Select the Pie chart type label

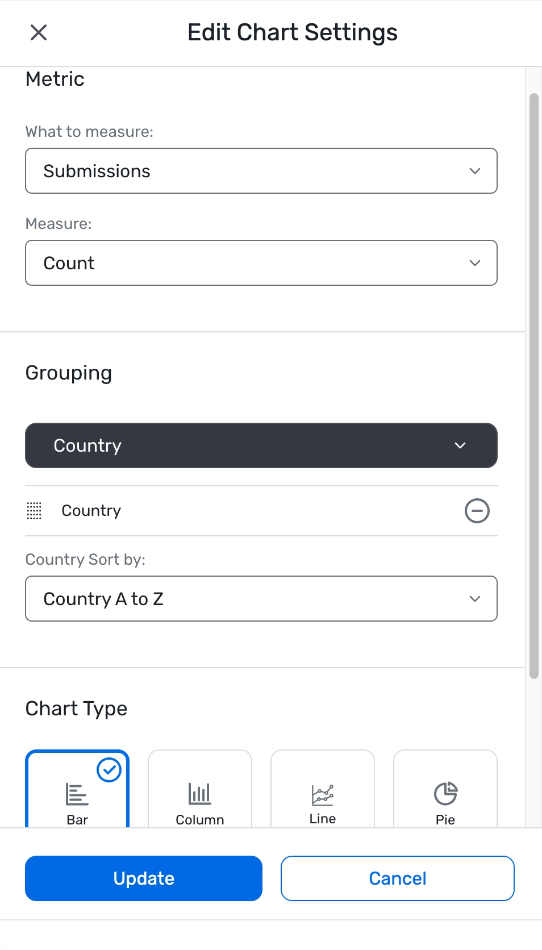pyautogui.click(x=445, y=820)
